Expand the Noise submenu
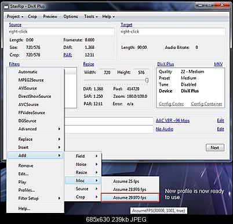The width and height of the screenshot is (233, 224). click(x=83, y=164)
